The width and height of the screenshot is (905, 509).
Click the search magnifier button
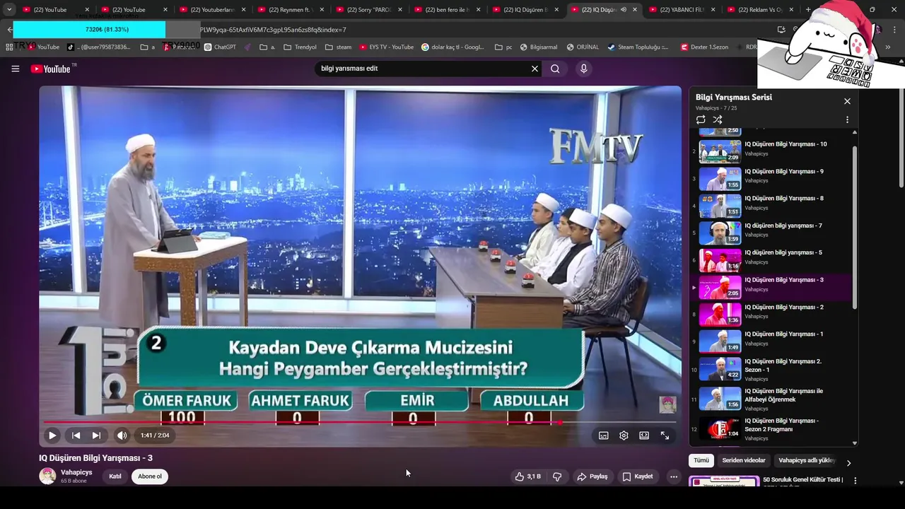(x=555, y=69)
